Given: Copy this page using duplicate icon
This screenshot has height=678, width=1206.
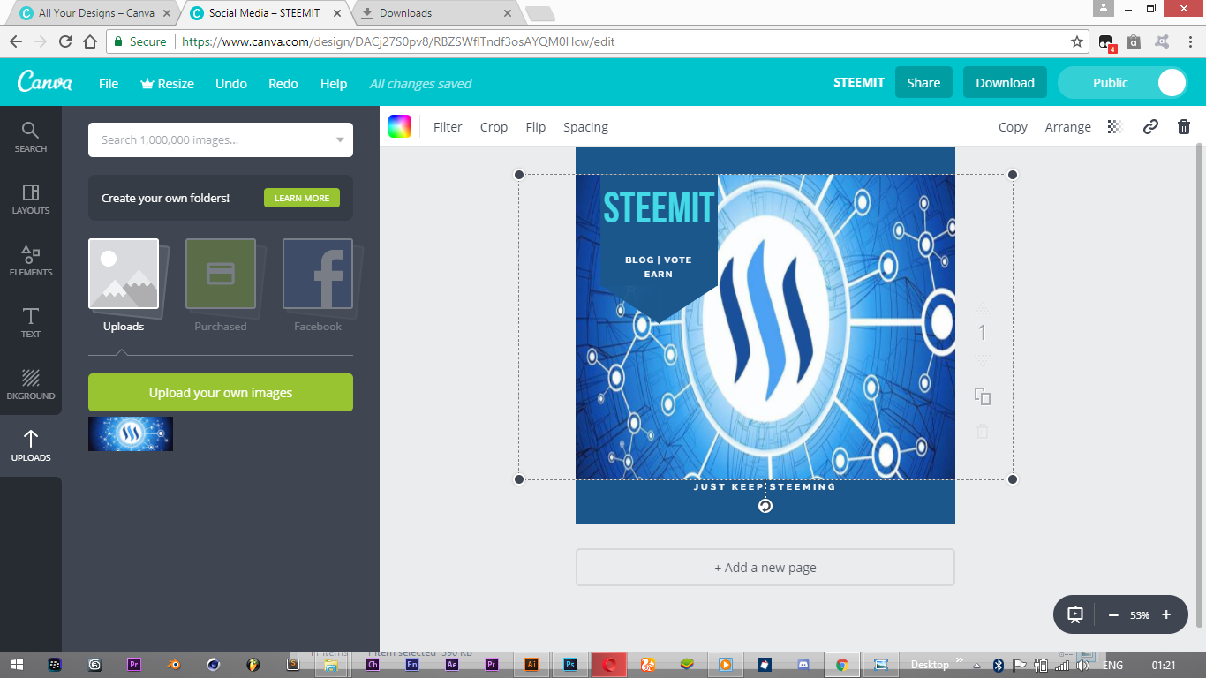Looking at the screenshot, I should click(x=983, y=396).
